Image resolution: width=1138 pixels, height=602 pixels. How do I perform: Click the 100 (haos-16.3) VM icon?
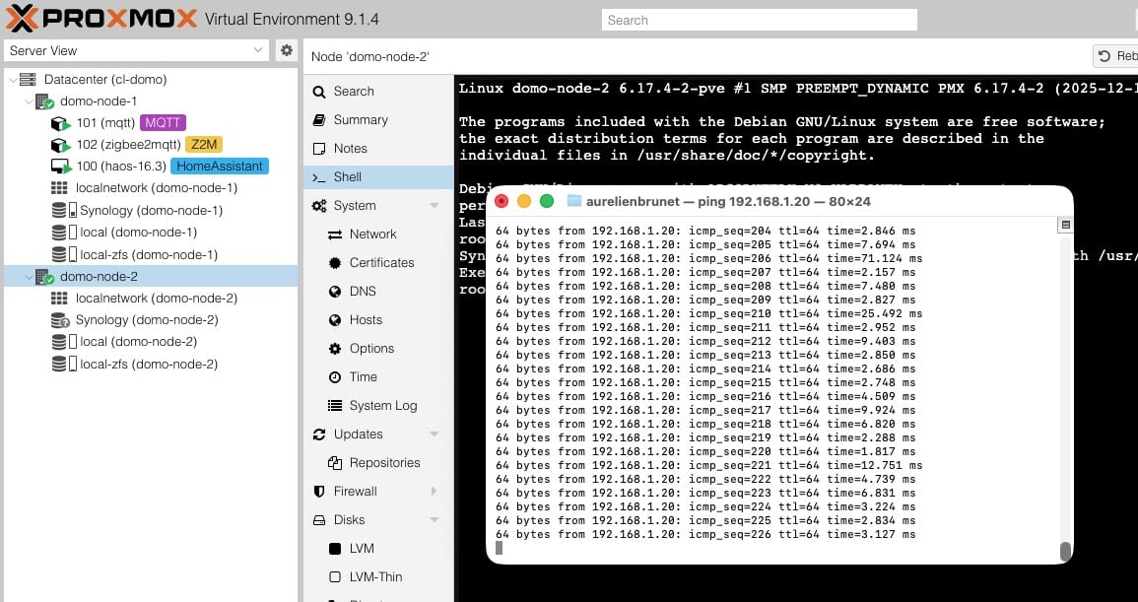tap(60, 167)
